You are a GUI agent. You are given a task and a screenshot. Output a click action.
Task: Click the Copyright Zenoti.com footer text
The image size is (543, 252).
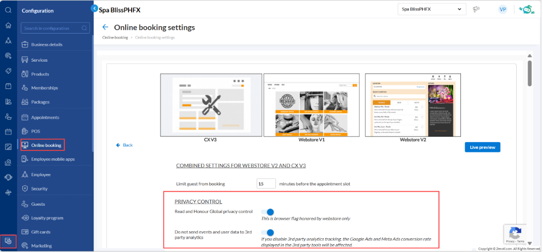[509, 249]
